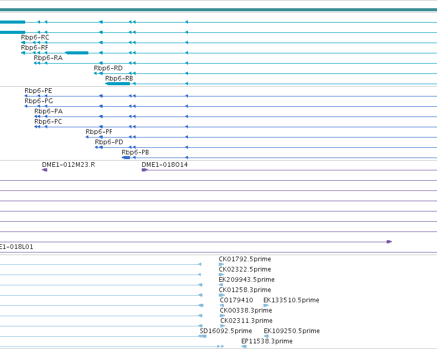Open EST SD16092.5prime label
The height and width of the screenshot is (349, 437).
click(x=226, y=331)
